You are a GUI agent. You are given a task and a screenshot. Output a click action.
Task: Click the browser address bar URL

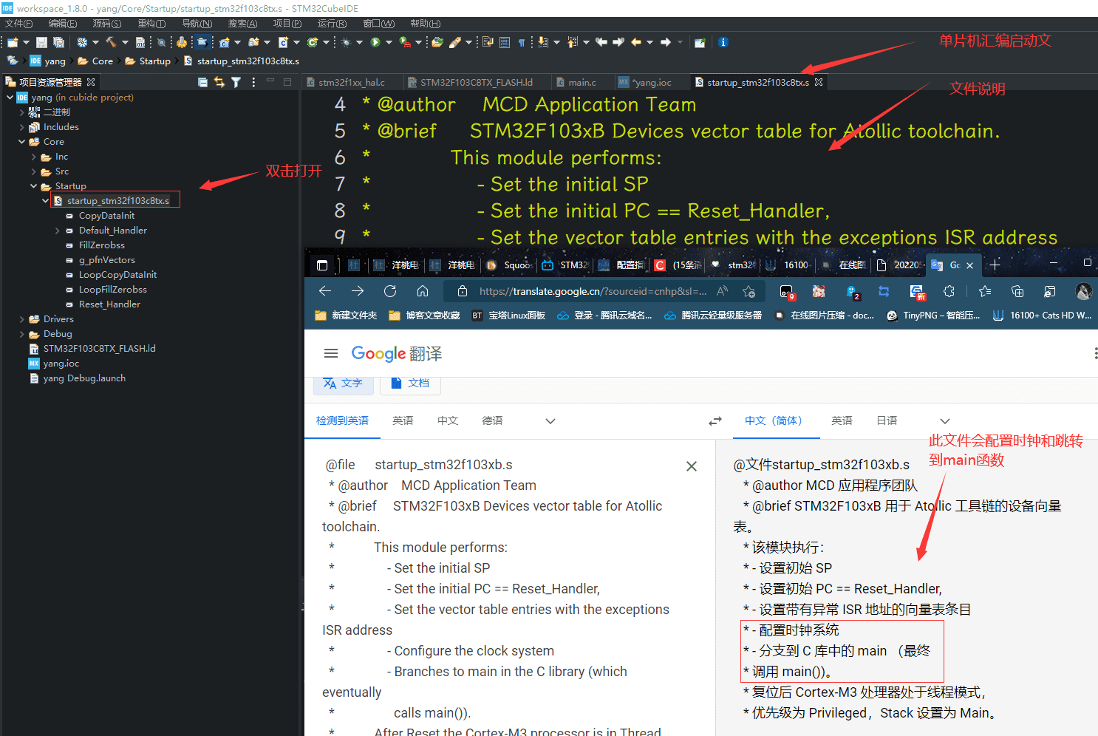coord(593,291)
